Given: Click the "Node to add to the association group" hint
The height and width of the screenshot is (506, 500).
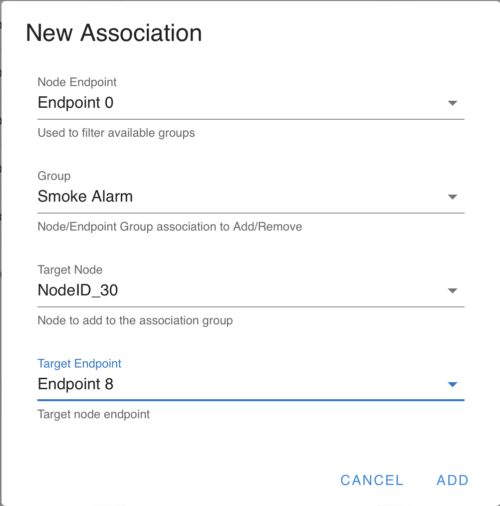Looking at the screenshot, I should tap(135, 320).
